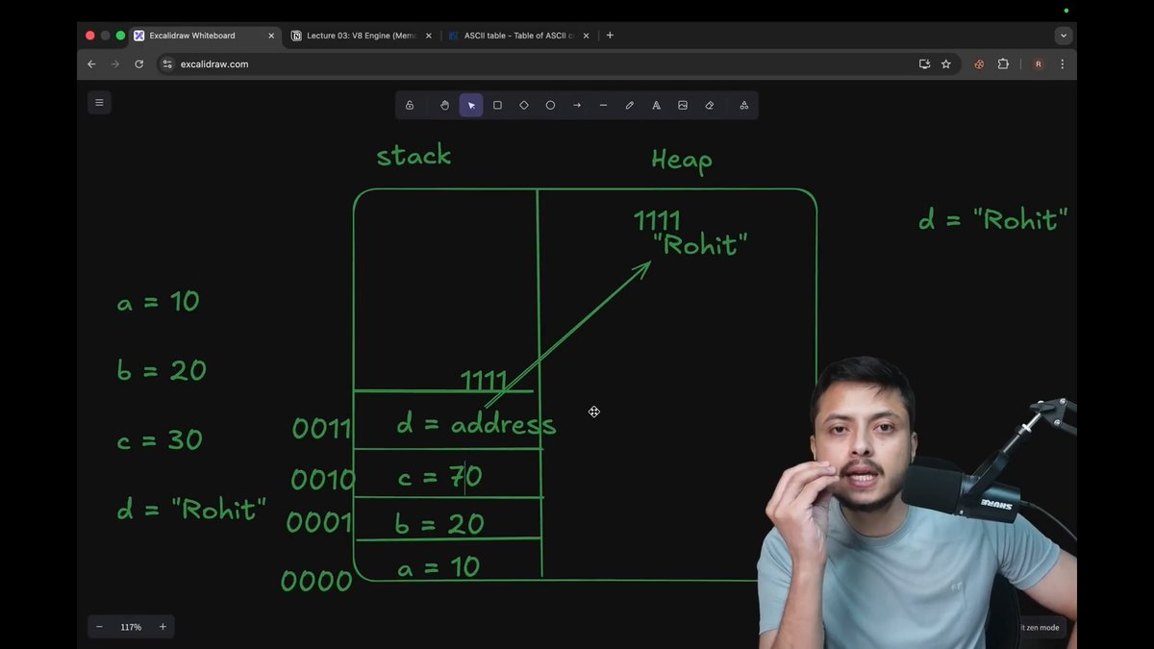Go forward in browser history
The height and width of the screenshot is (649, 1154).
[x=115, y=64]
